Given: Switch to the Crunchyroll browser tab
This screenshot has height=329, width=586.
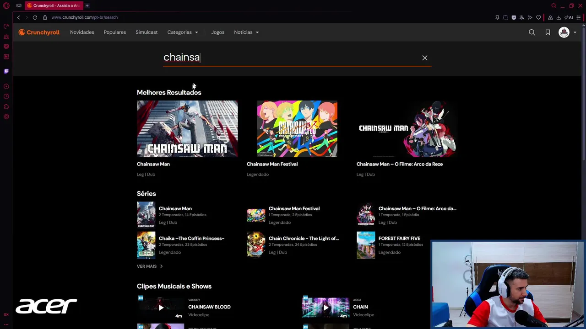Looking at the screenshot, I should 54,5.
